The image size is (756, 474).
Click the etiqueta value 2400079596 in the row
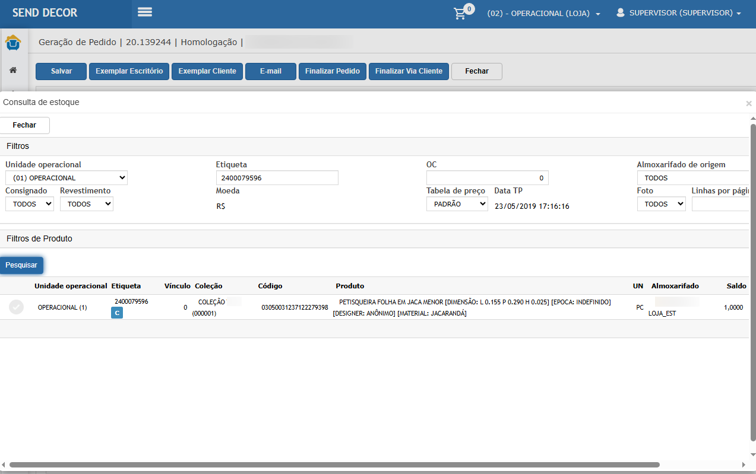click(x=131, y=301)
